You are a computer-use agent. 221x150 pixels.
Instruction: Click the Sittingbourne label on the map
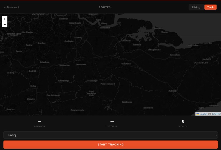coord(154,50)
